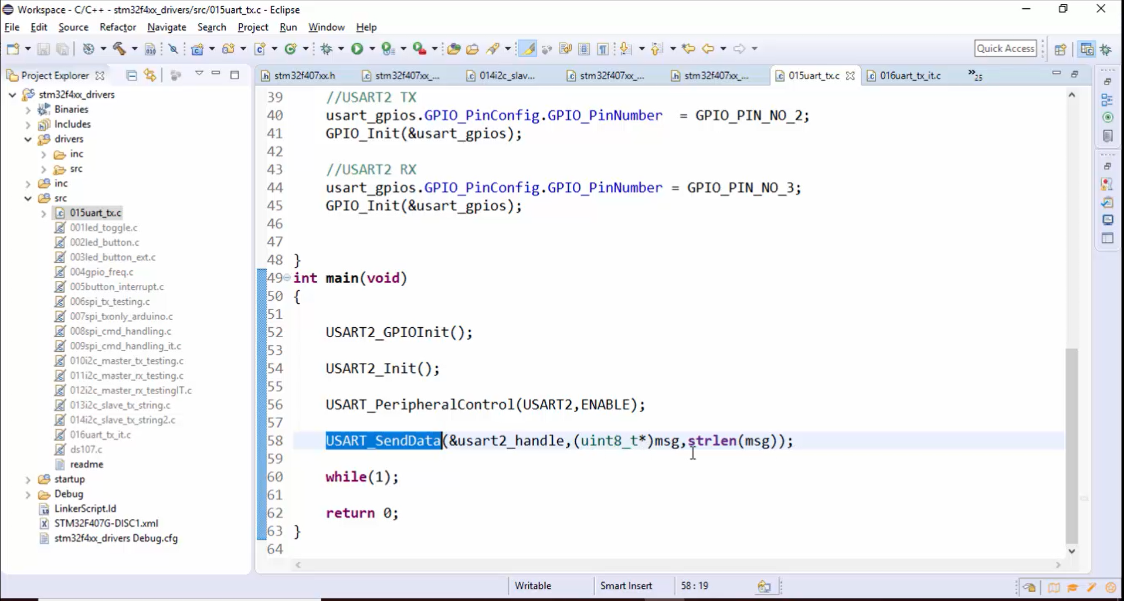Click the Save All toolbar icon
Image resolution: width=1124 pixels, height=601 pixels.
(x=62, y=49)
